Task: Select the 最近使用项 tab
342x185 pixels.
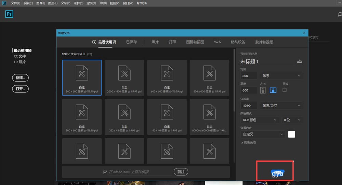Action: 107,42
